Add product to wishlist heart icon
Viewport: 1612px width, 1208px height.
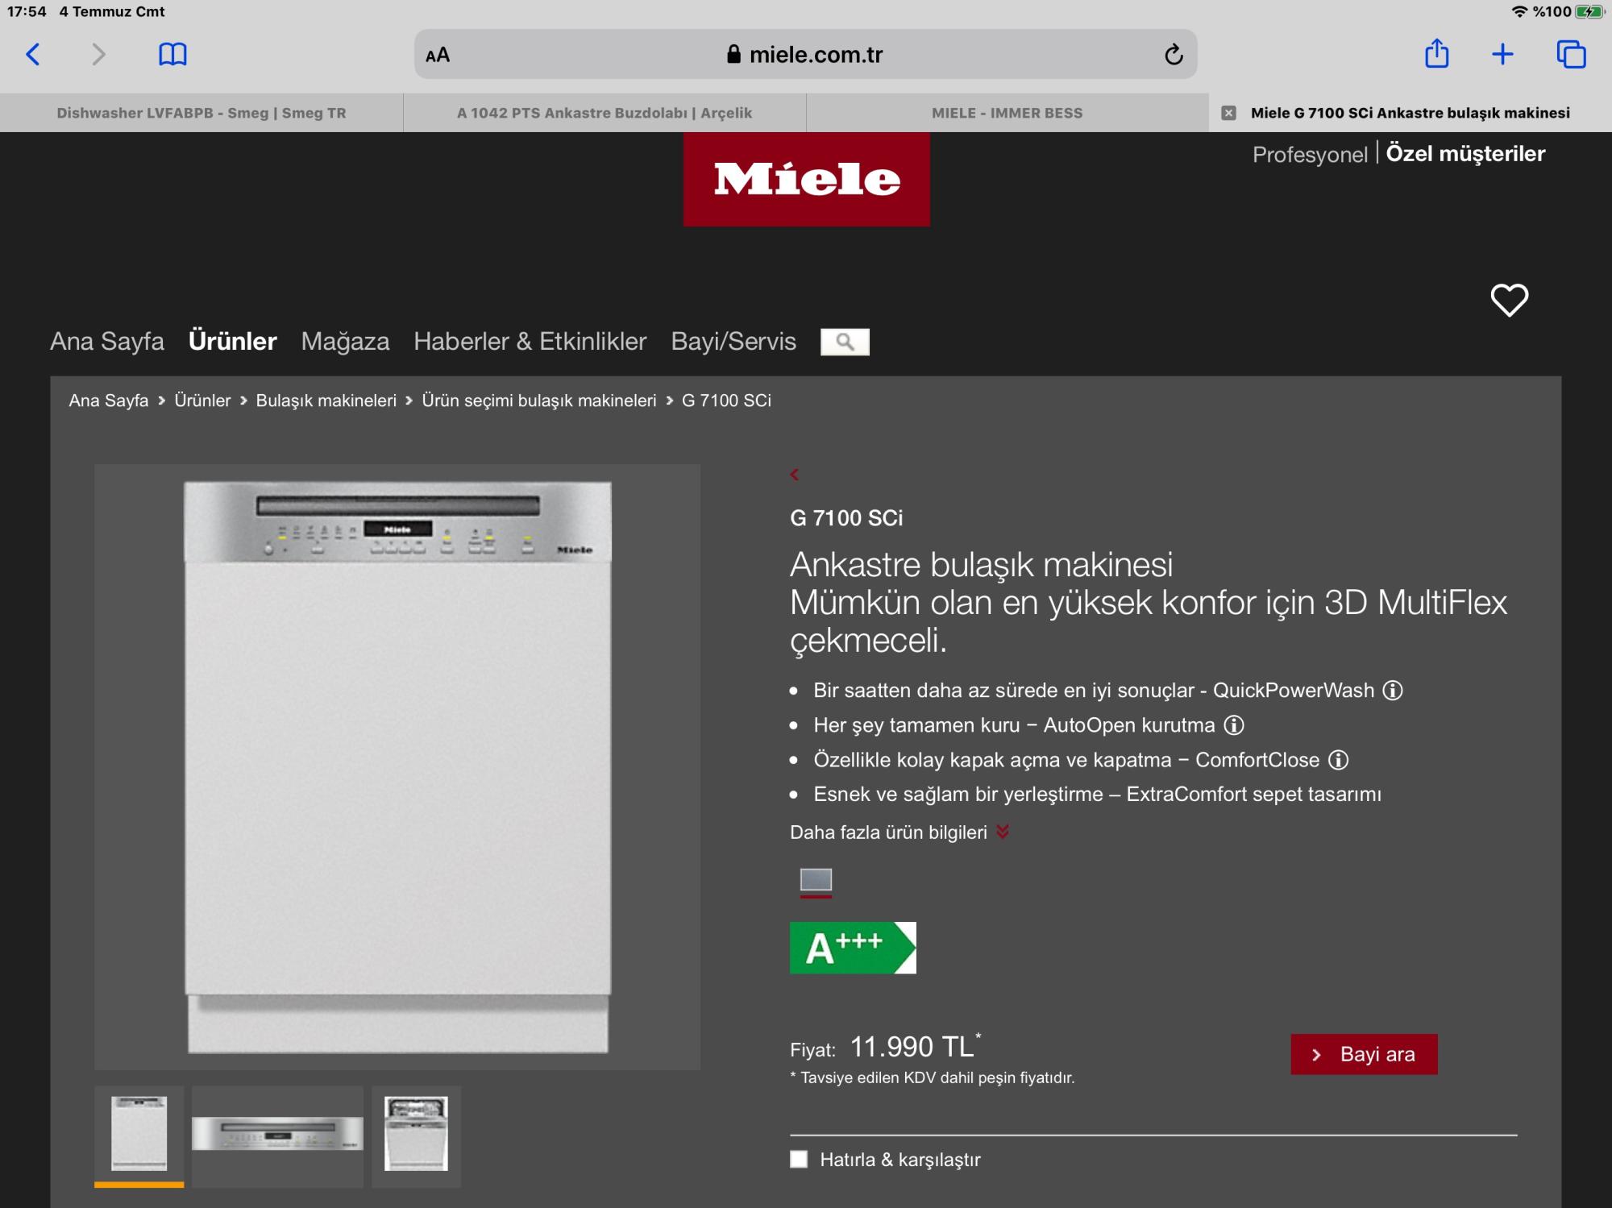1509,300
